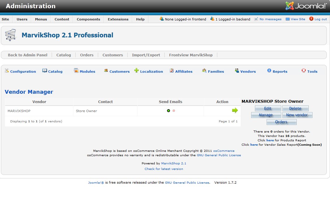Click the red lifebuoy Tools icon
The height and width of the screenshot is (200, 330).
point(303,70)
